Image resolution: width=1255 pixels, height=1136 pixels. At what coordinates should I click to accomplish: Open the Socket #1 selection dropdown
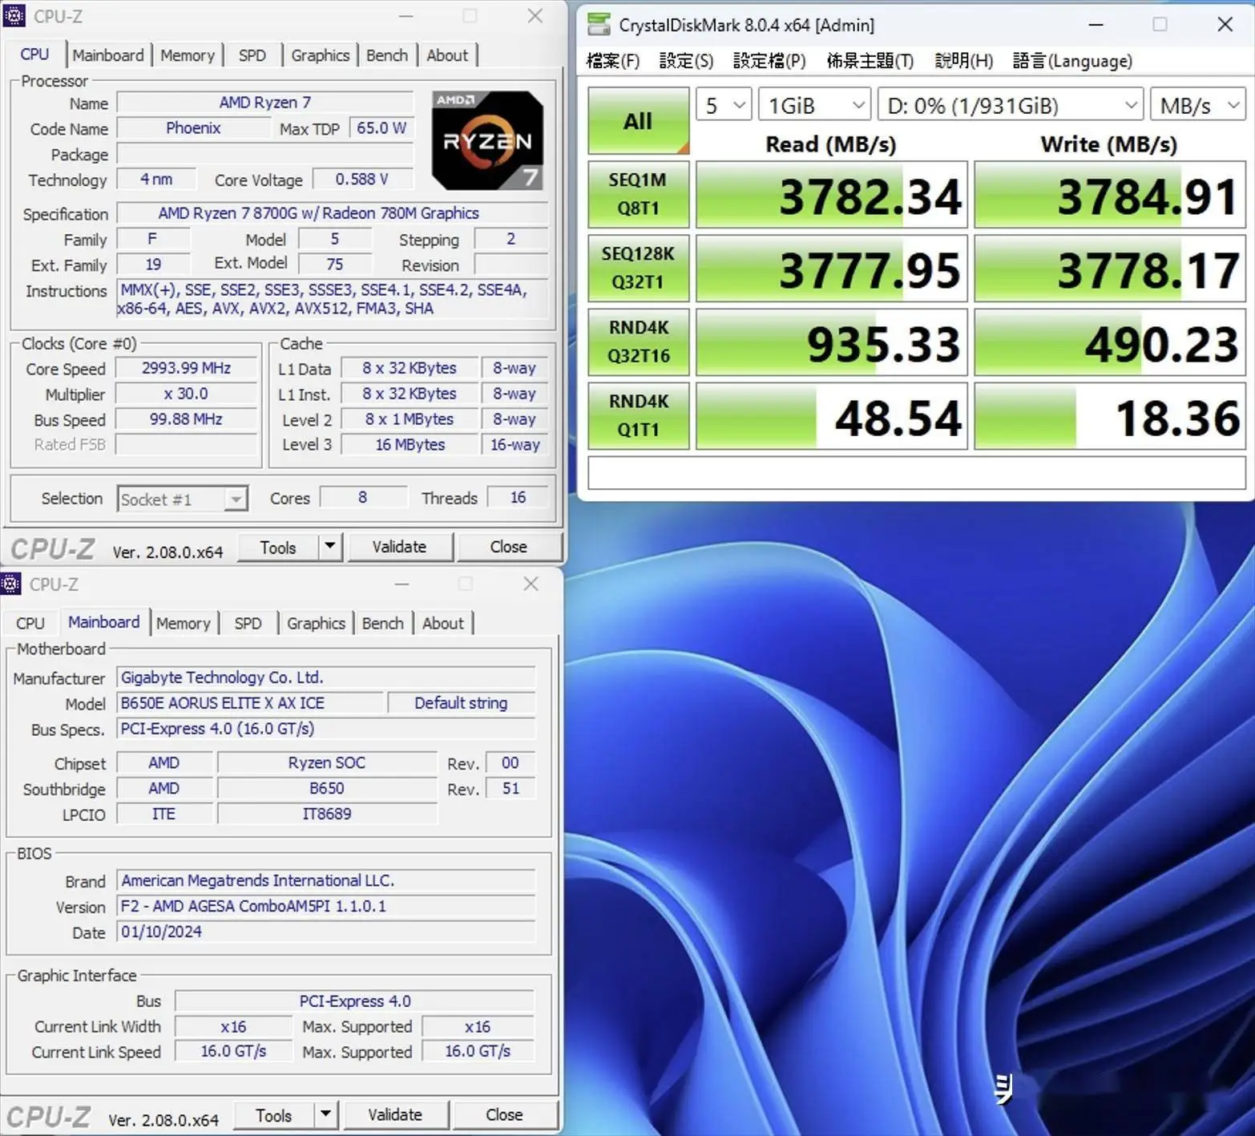[x=183, y=499]
